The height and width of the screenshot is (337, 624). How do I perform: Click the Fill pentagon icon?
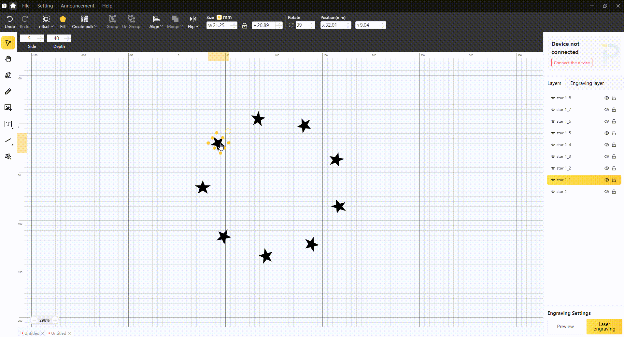63,19
